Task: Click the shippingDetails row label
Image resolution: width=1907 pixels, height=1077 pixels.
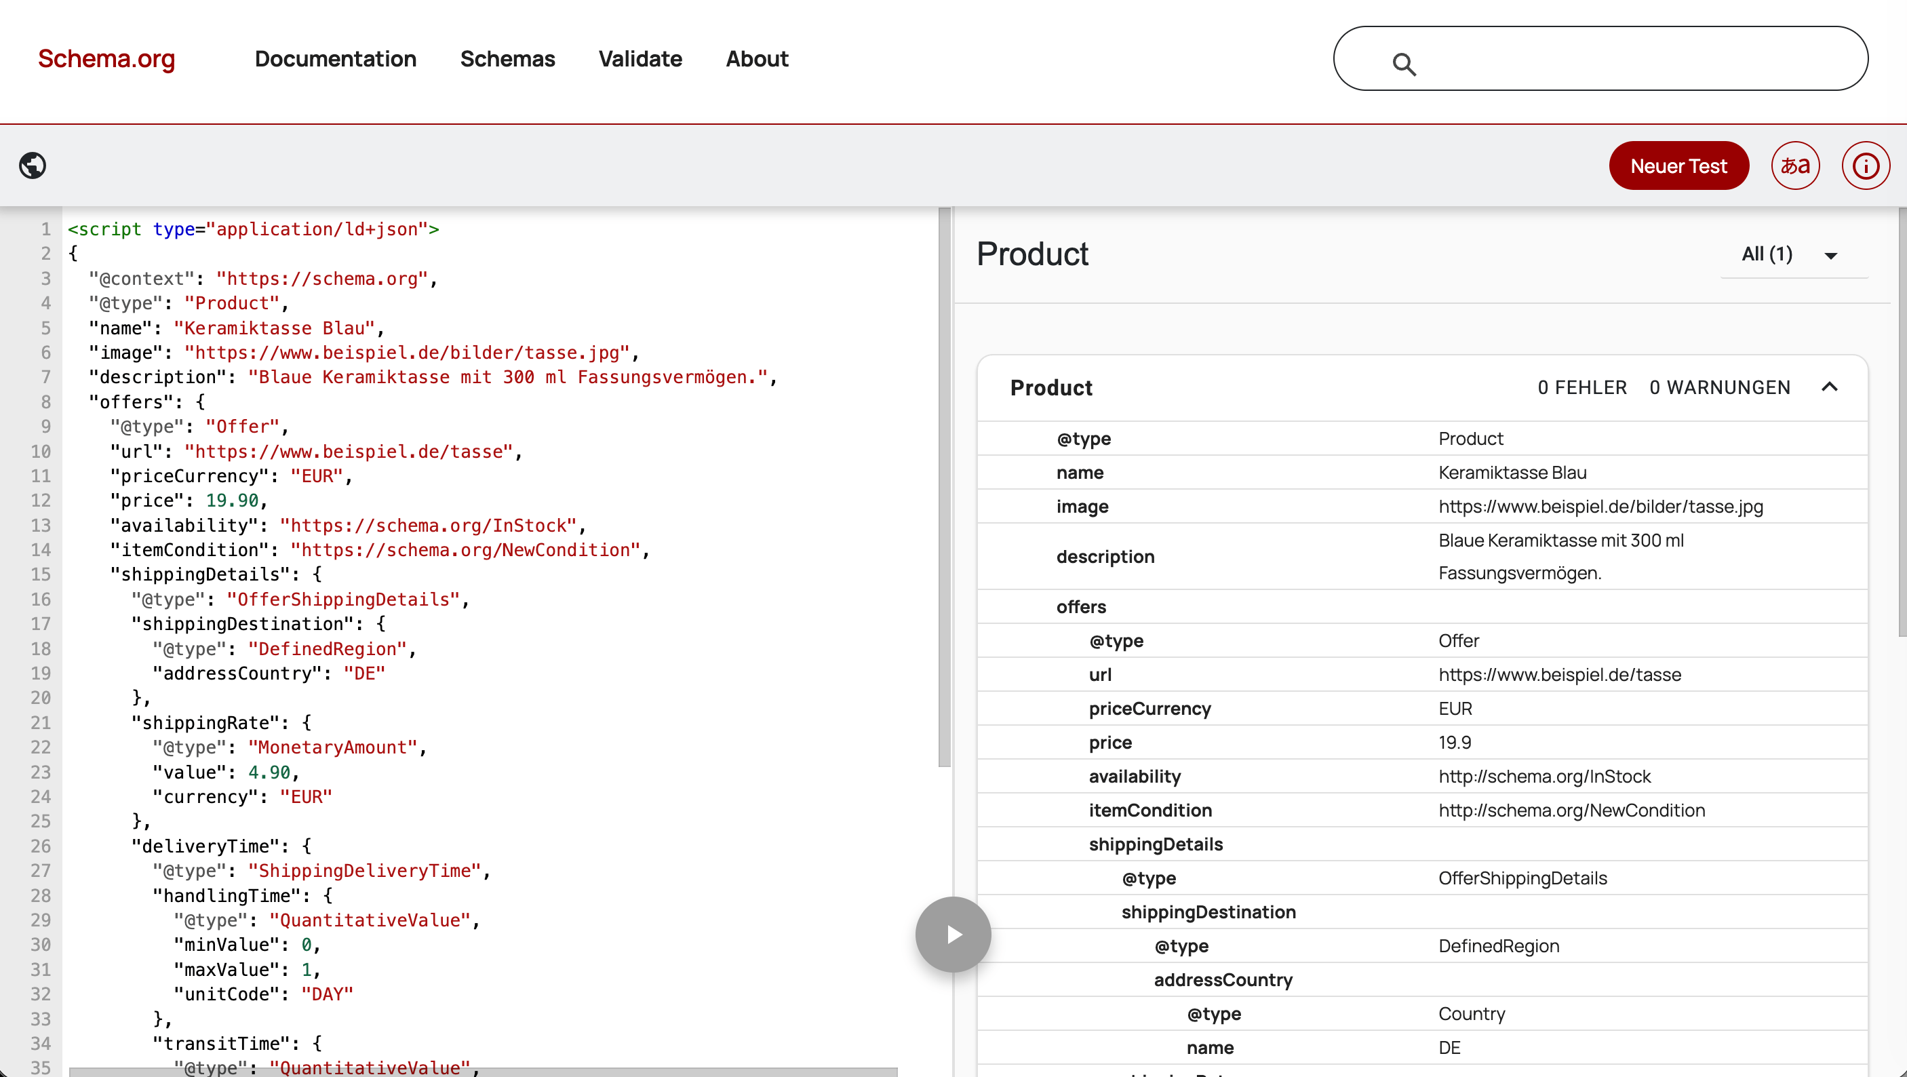Action: 1156,844
